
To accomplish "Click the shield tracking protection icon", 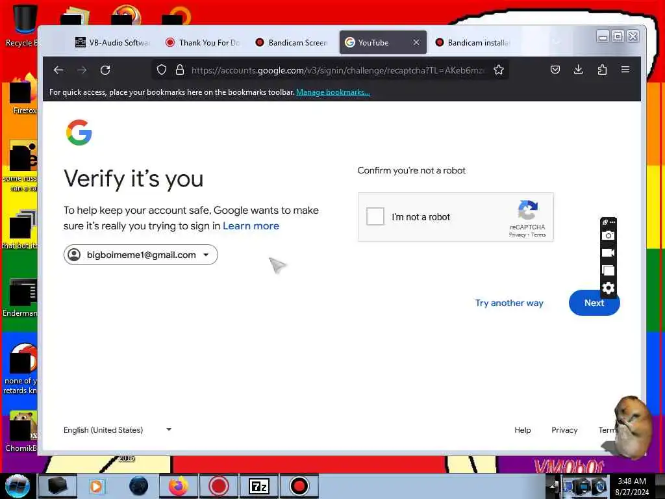I will click(162, 70).
